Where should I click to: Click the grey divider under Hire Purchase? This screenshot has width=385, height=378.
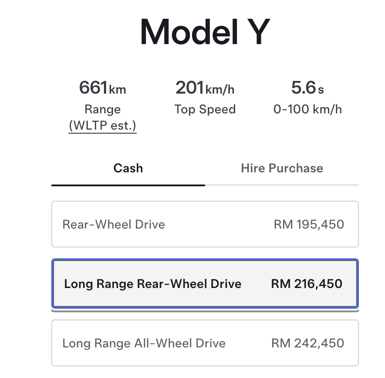click(282, 185)
